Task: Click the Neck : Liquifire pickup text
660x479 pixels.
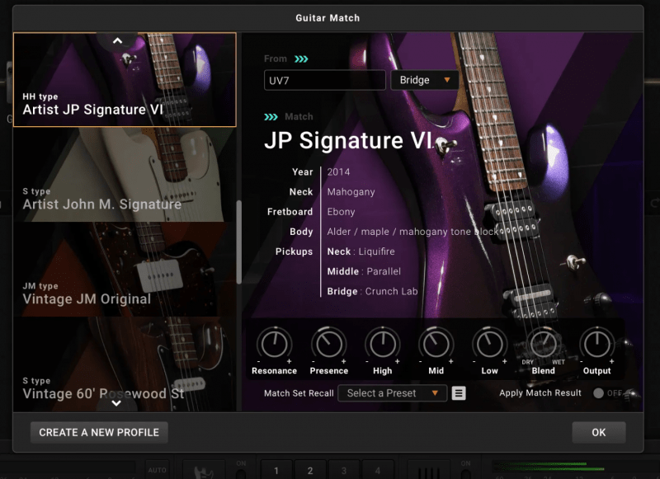Action: pos(361,251)
